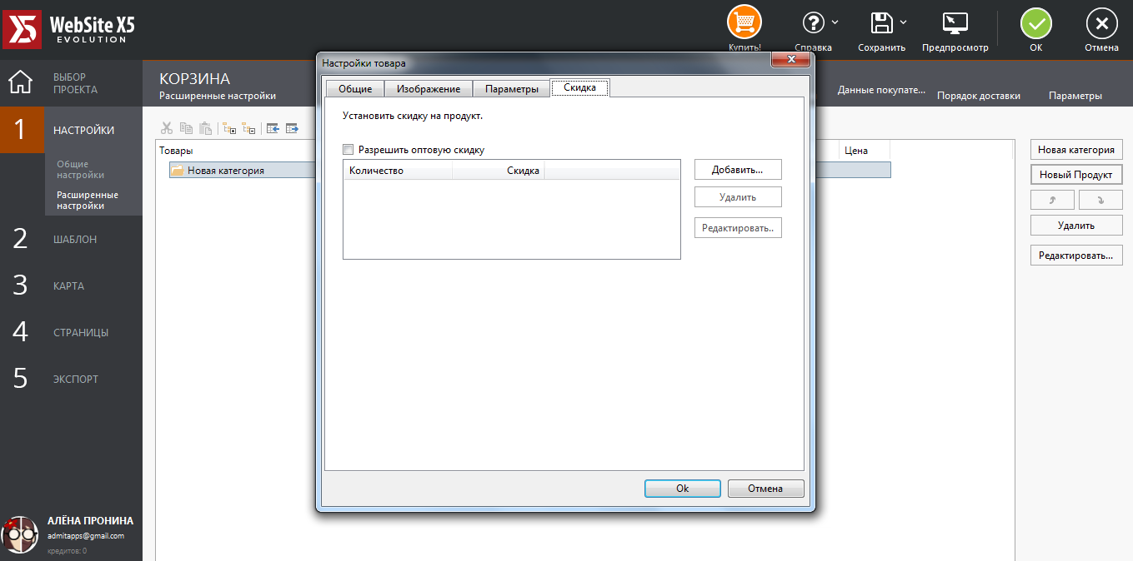Viewport: 1133px width, 561px height.
Task: Click the Добавить... button
Action: tap(738, 170)
